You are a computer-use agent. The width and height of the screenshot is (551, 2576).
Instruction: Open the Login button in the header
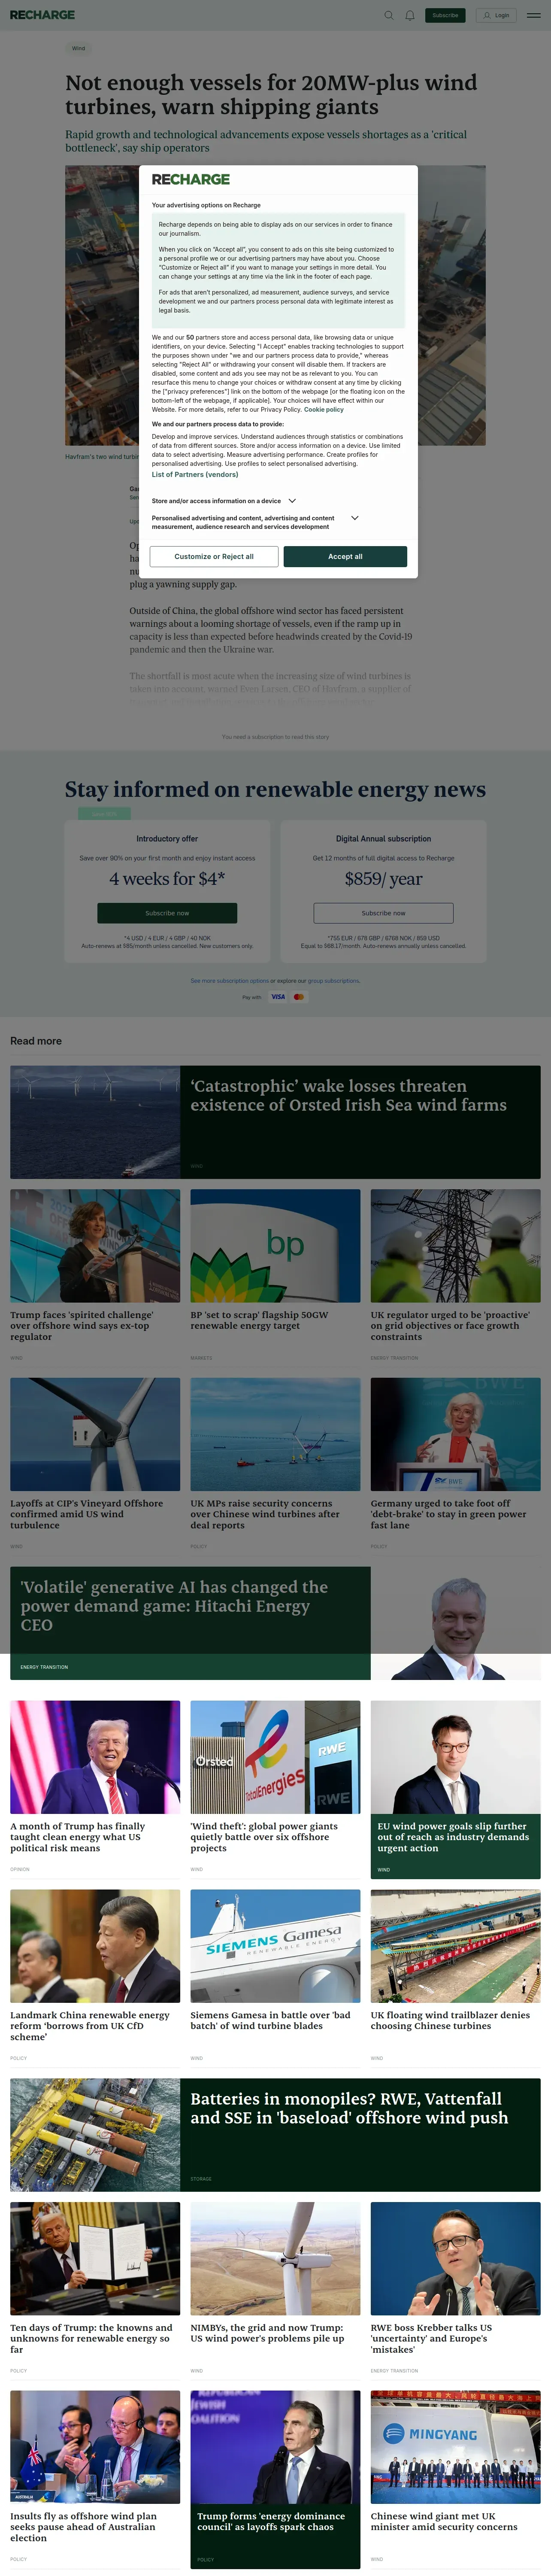(x=497, y=15)
